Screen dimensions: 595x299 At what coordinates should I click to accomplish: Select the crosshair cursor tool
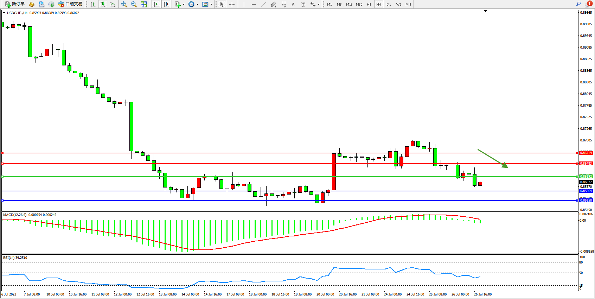[x=232, y=4]
